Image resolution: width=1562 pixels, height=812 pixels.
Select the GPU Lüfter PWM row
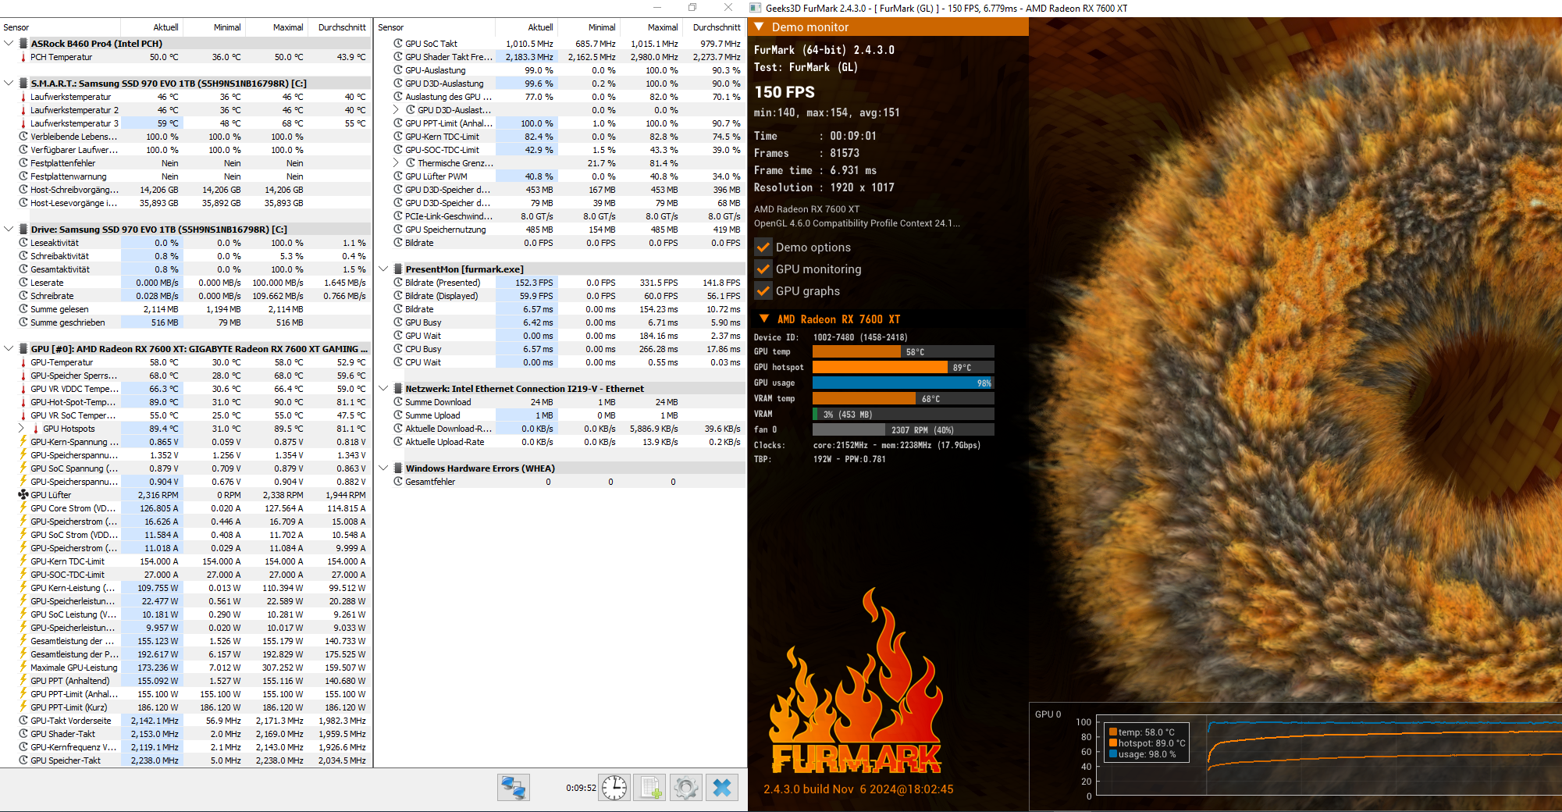click(560, 176)
